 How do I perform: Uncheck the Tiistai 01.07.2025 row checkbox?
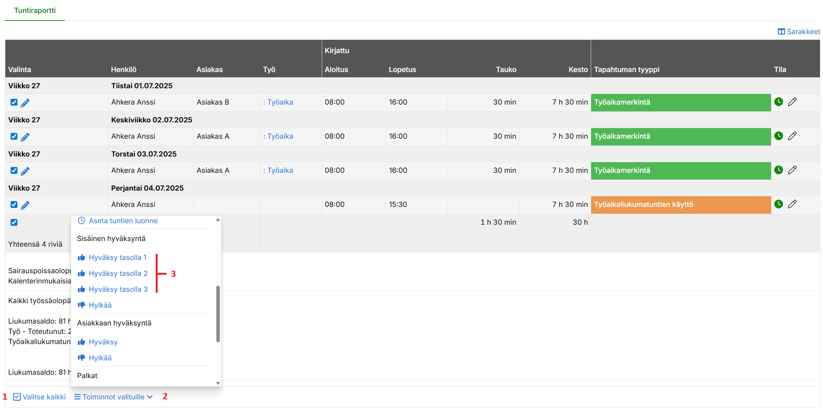(14, 102)
